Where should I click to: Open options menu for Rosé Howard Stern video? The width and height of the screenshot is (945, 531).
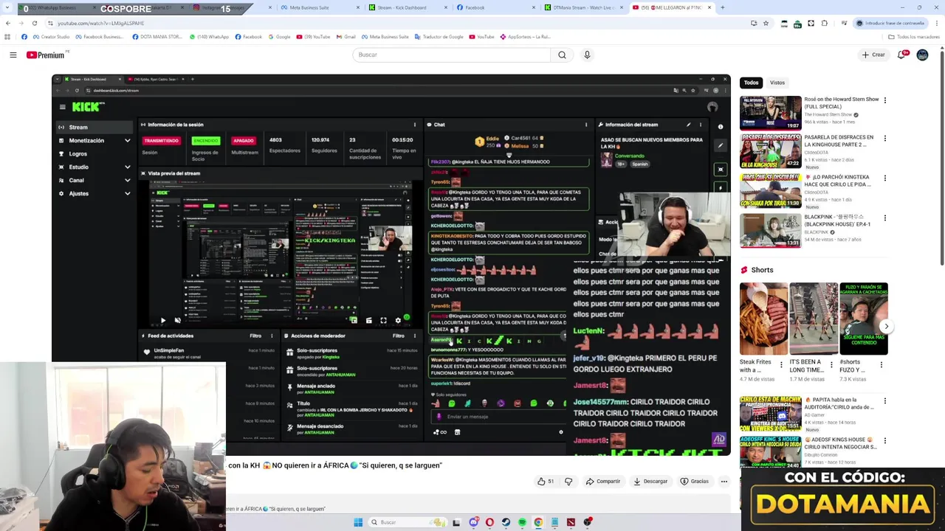[884, 100]
